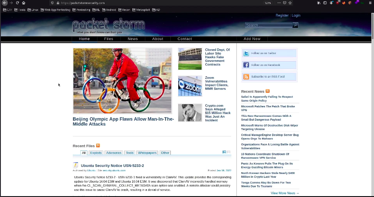Open the Metasploit bookmarks folder
Screen dimensions: 374x197
tap(141, 10)
